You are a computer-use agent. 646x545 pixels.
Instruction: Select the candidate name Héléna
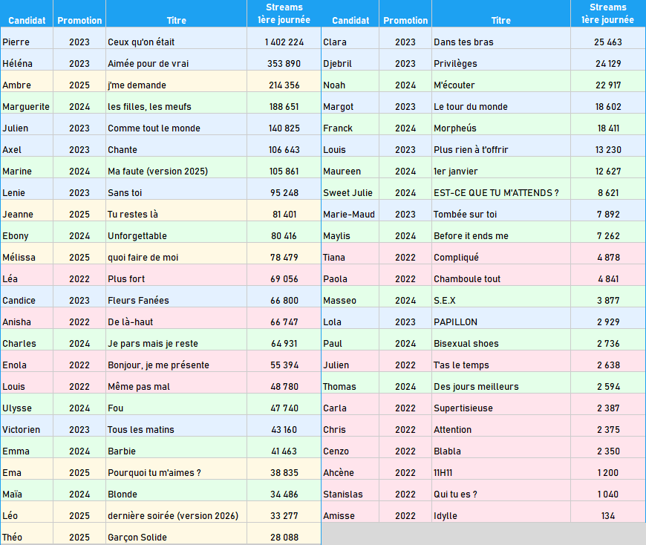[27, 59]
